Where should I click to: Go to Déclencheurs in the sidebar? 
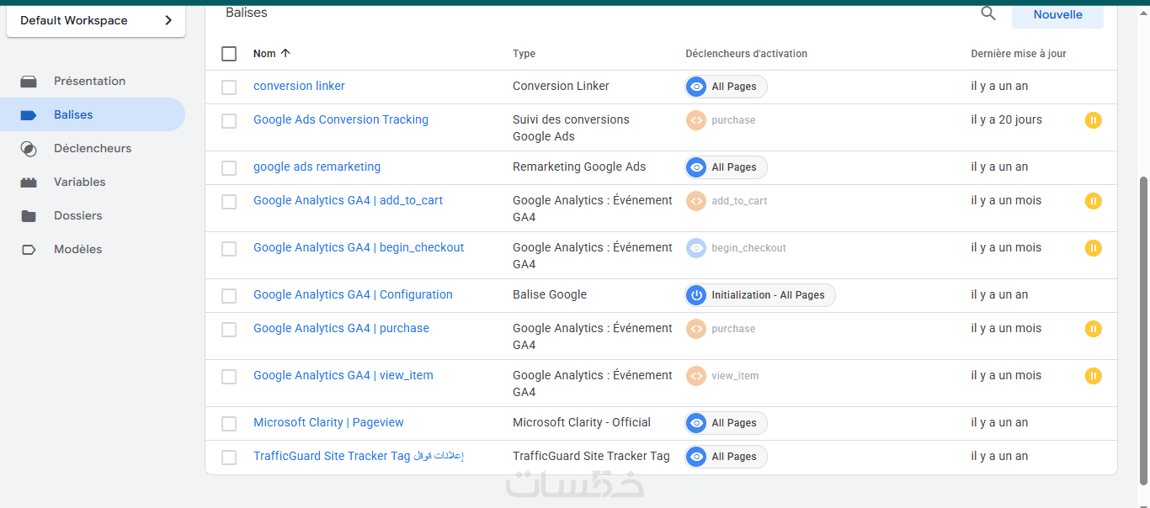(x=93, y=149)
